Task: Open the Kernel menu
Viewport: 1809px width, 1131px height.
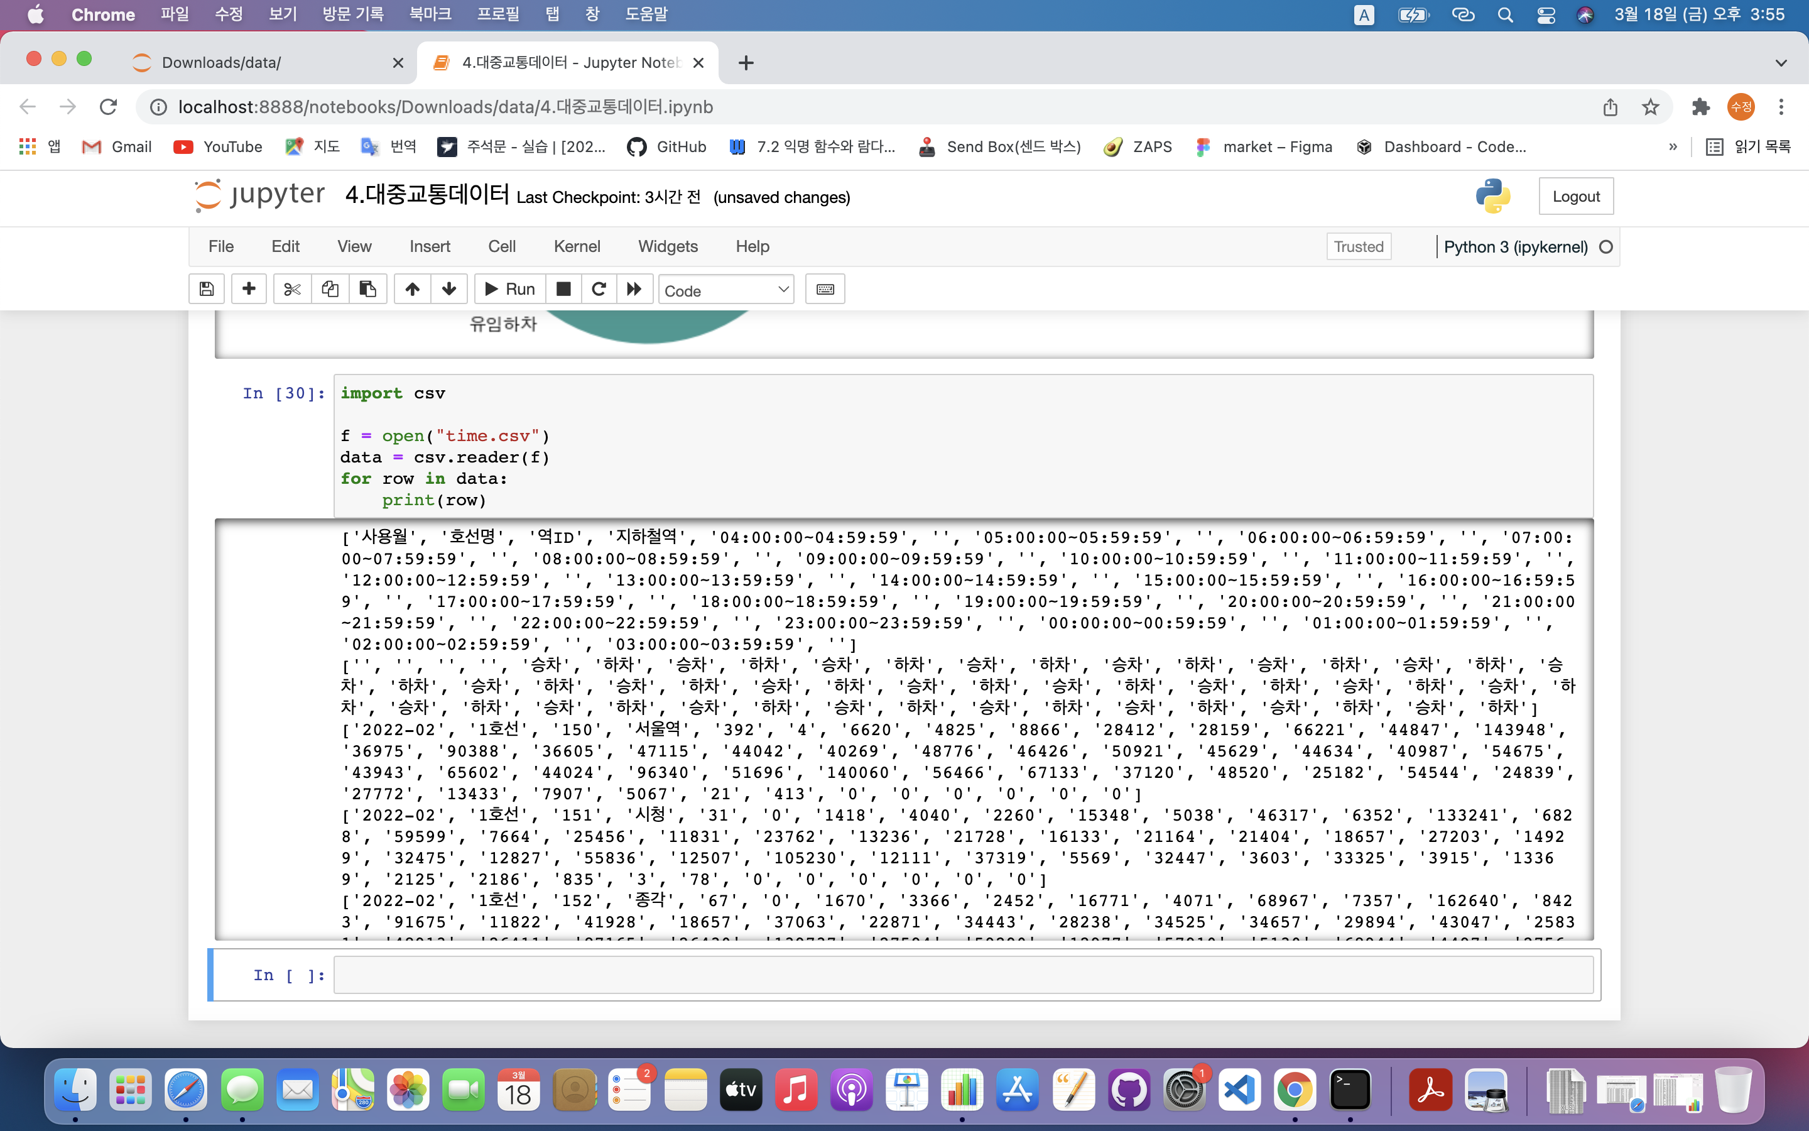Action: click(577, 247)
